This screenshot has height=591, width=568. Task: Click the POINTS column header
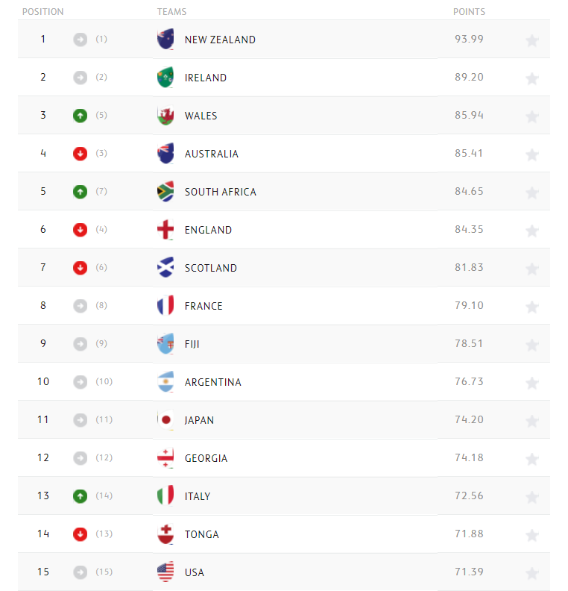469,12
